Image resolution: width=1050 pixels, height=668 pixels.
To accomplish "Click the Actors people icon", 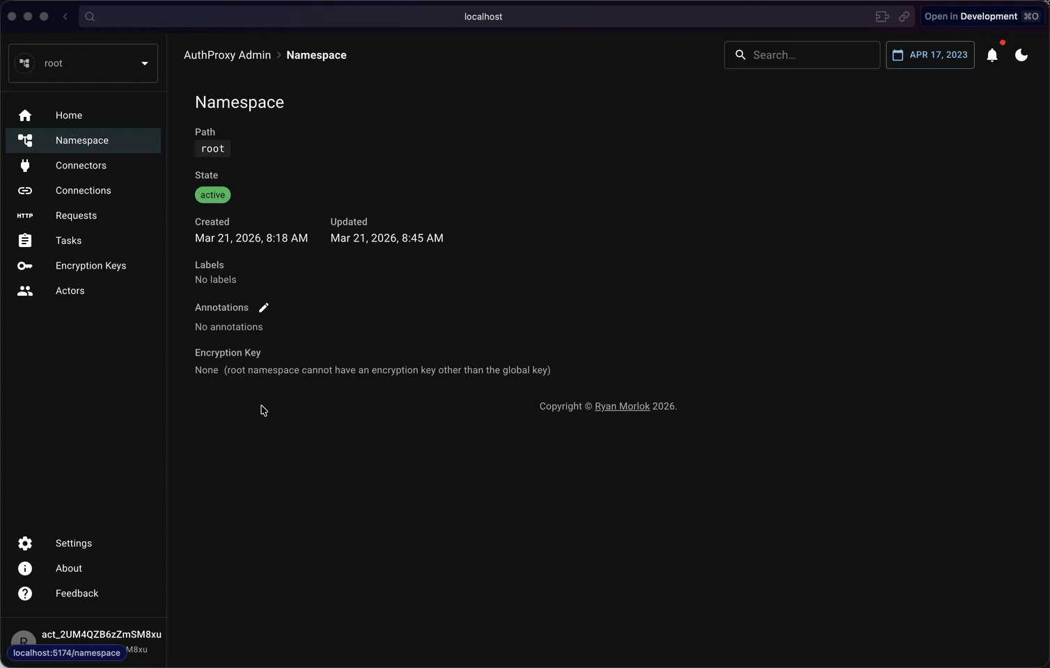I will (x=25, y=291).
